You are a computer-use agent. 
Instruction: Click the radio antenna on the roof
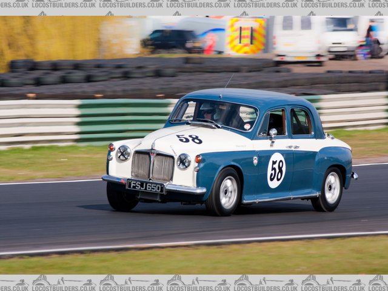pos(227,82)
